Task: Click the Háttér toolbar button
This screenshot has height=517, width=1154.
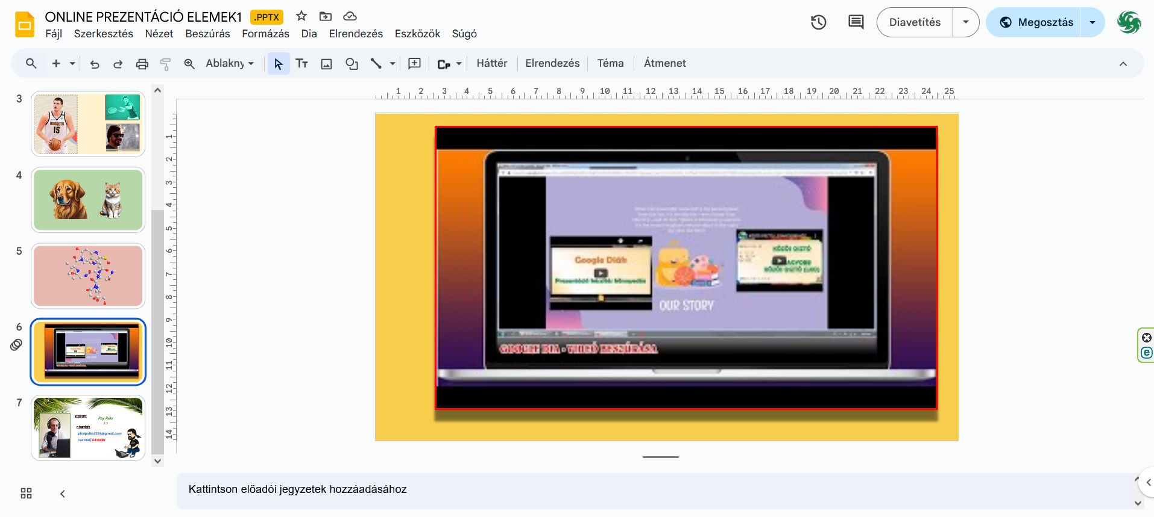Action: click(491, 63)
